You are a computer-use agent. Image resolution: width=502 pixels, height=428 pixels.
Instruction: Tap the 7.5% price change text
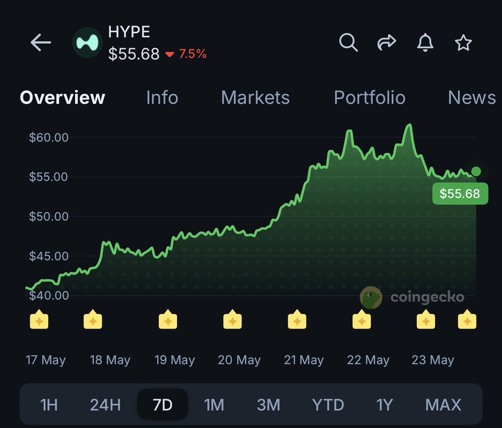coord(192,54)
